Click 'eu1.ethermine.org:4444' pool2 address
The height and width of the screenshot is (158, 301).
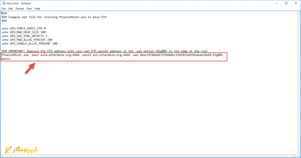coord(111,55)
